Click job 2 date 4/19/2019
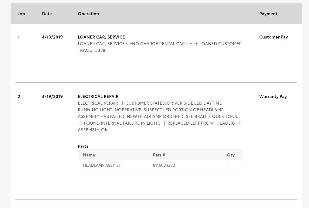 (x=52, y=96)
